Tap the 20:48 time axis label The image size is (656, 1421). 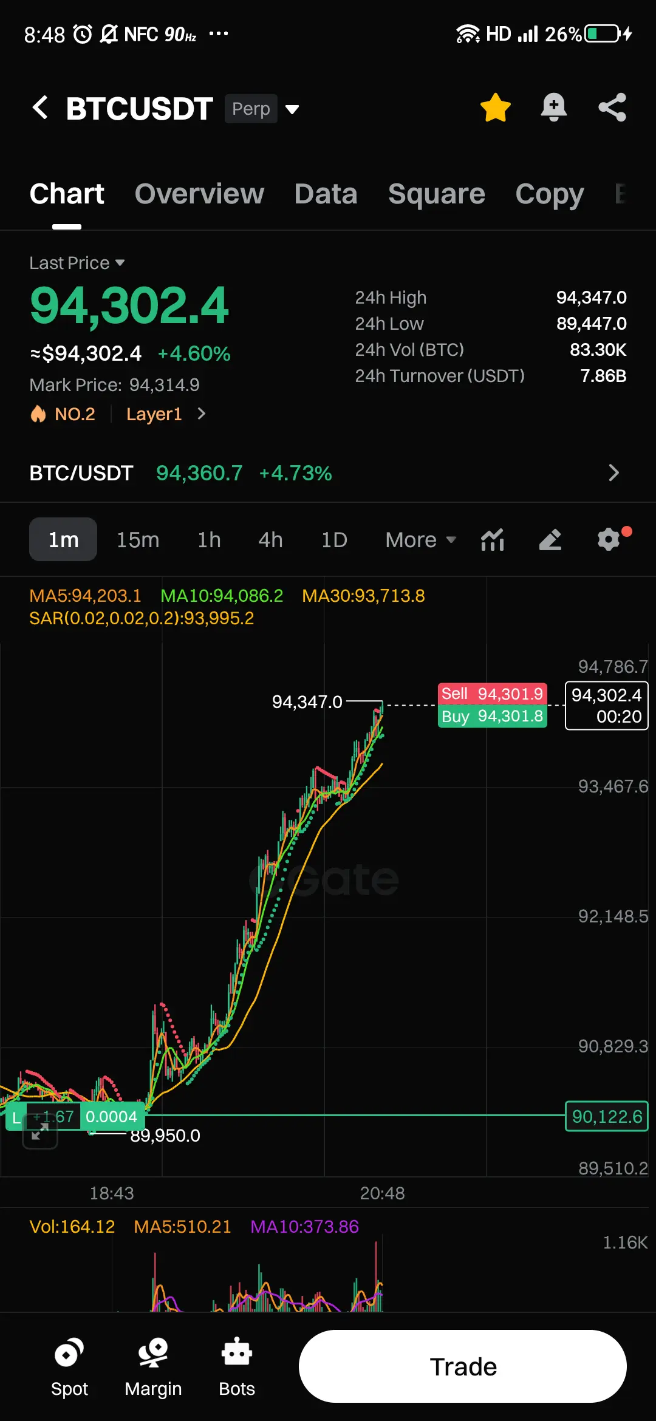pos(382,1193)
